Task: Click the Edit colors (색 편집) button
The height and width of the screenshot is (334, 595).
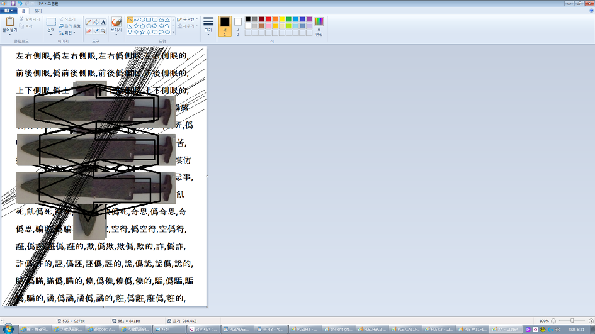Action: (x=319, y=26)
